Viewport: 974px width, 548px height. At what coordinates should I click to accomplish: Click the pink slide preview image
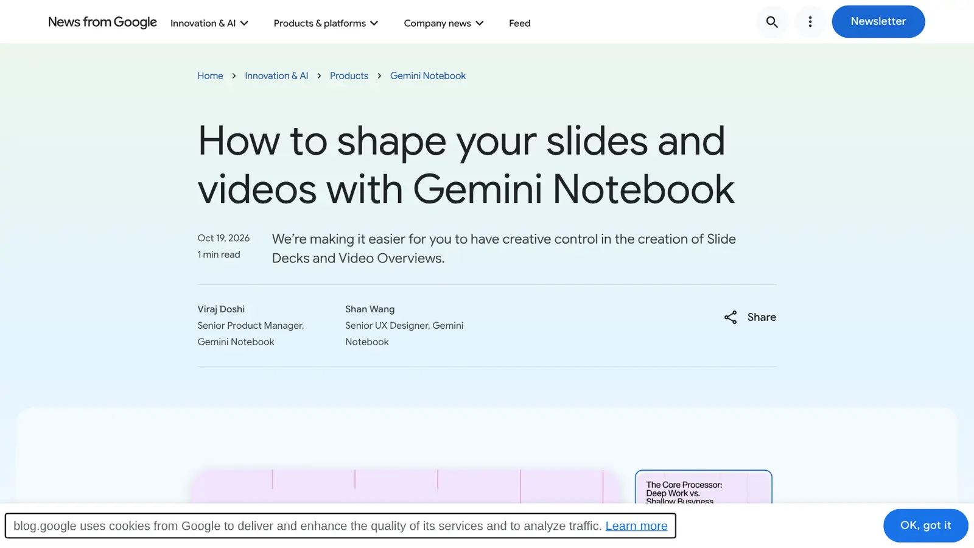(405, 487)
